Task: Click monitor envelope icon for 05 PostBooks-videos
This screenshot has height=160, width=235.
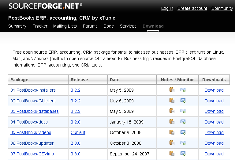Action: (183, 132)
